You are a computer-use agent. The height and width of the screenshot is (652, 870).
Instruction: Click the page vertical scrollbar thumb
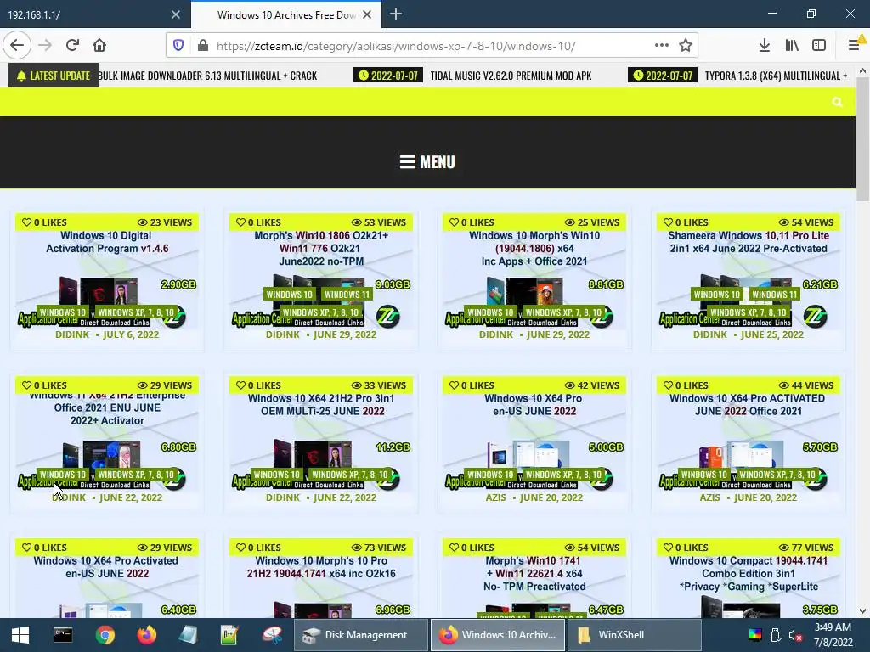click(862, 138)
